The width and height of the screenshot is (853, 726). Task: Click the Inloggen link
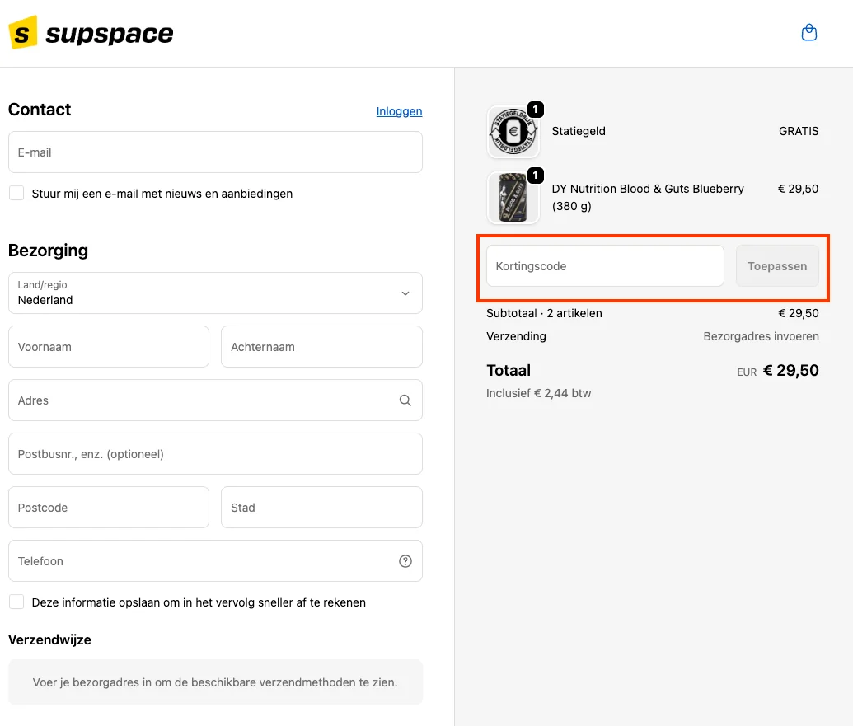click(399, 110)
